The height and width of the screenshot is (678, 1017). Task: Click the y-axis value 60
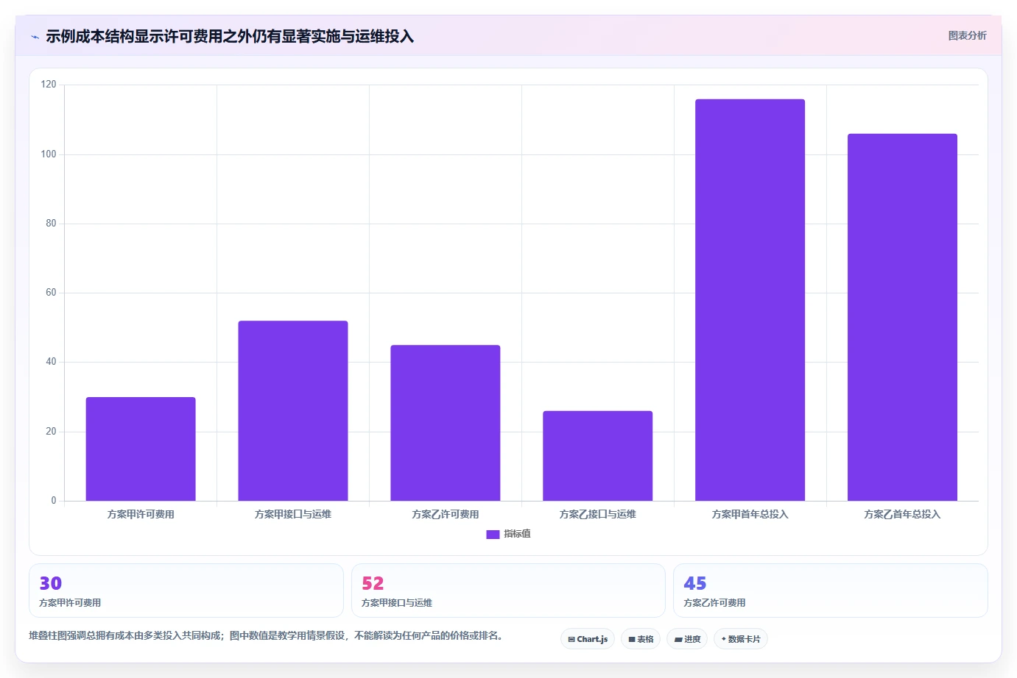[51, 293]
